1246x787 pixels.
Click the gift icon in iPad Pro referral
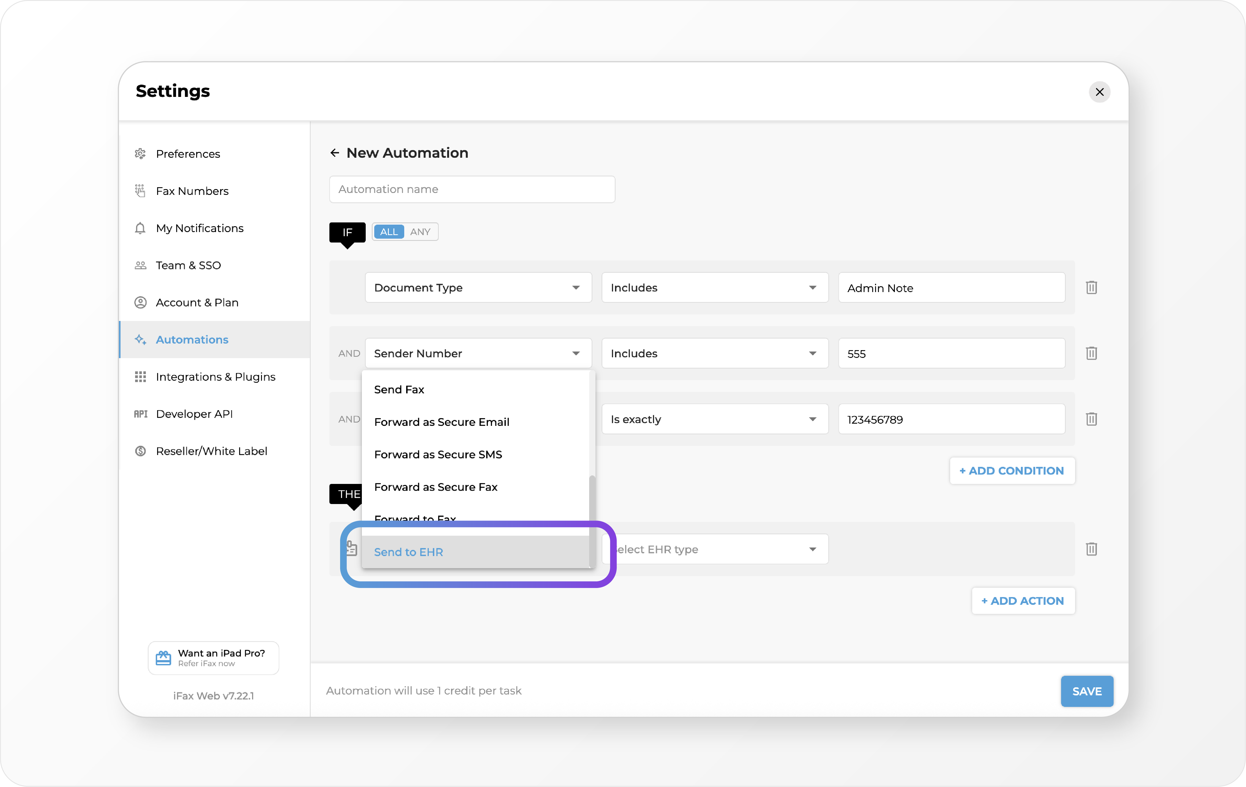click(x=163, y=658)
